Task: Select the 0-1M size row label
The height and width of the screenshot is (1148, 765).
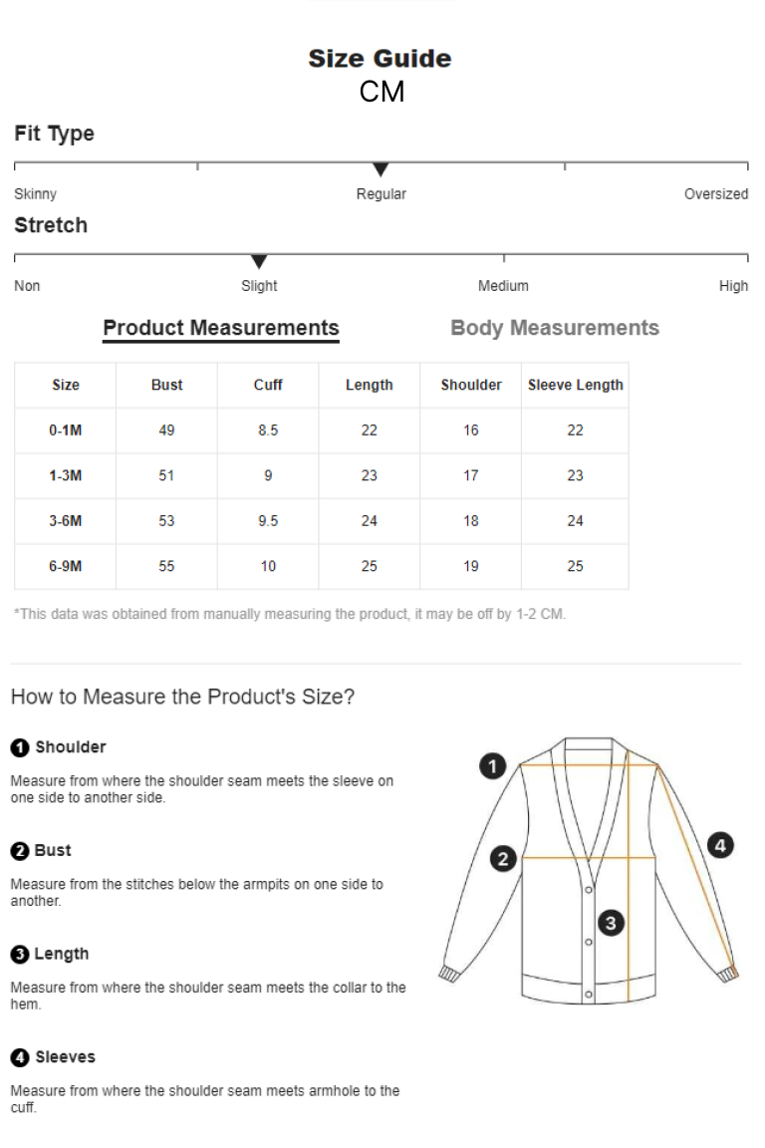Action: click(x=65, y=430)
